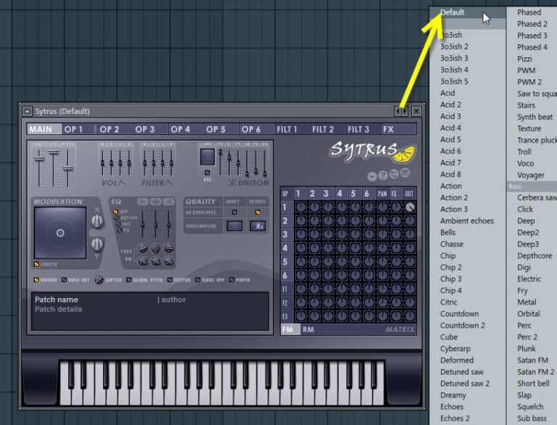Open the FILT 3 tab
Viewport: 557px width, 425px height.
click(x=363, y=129)
